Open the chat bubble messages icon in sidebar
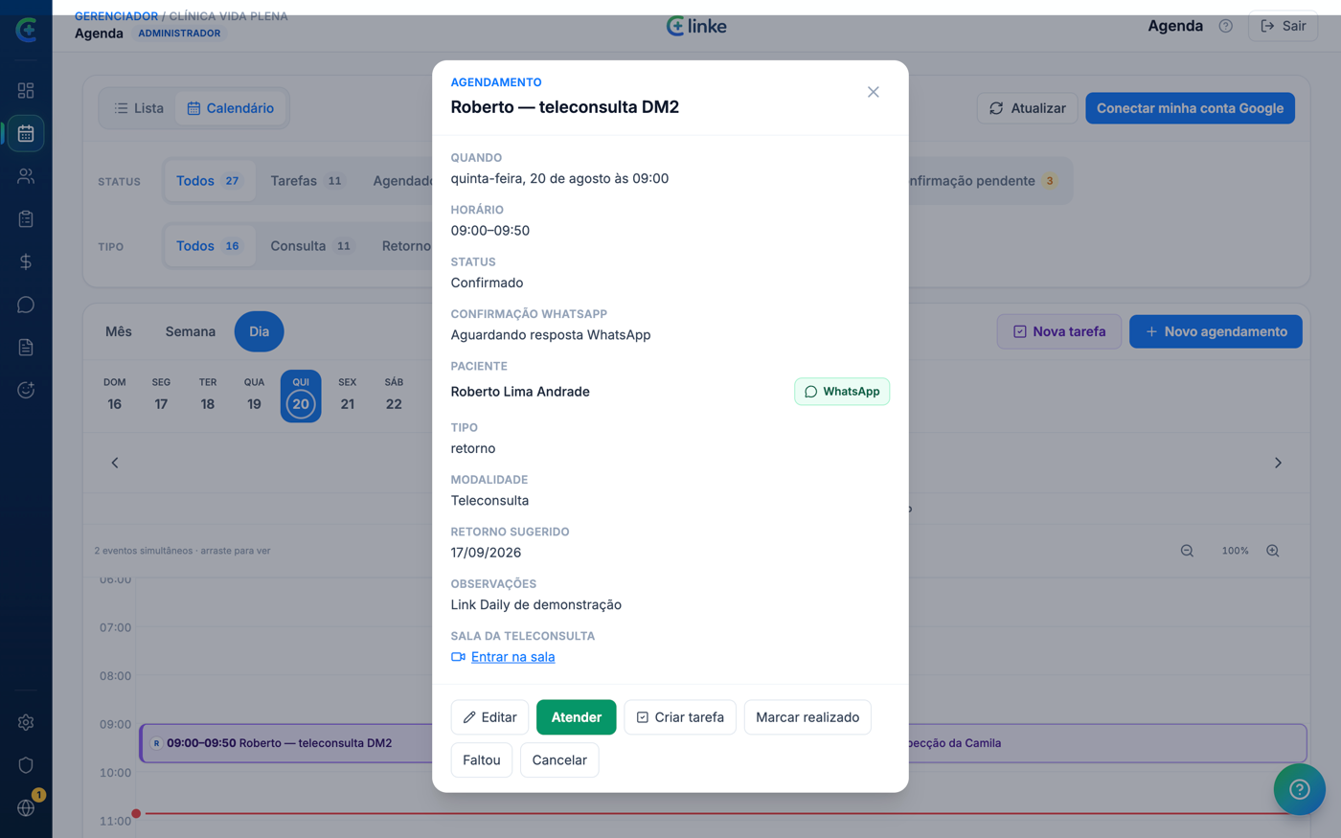 26,305
